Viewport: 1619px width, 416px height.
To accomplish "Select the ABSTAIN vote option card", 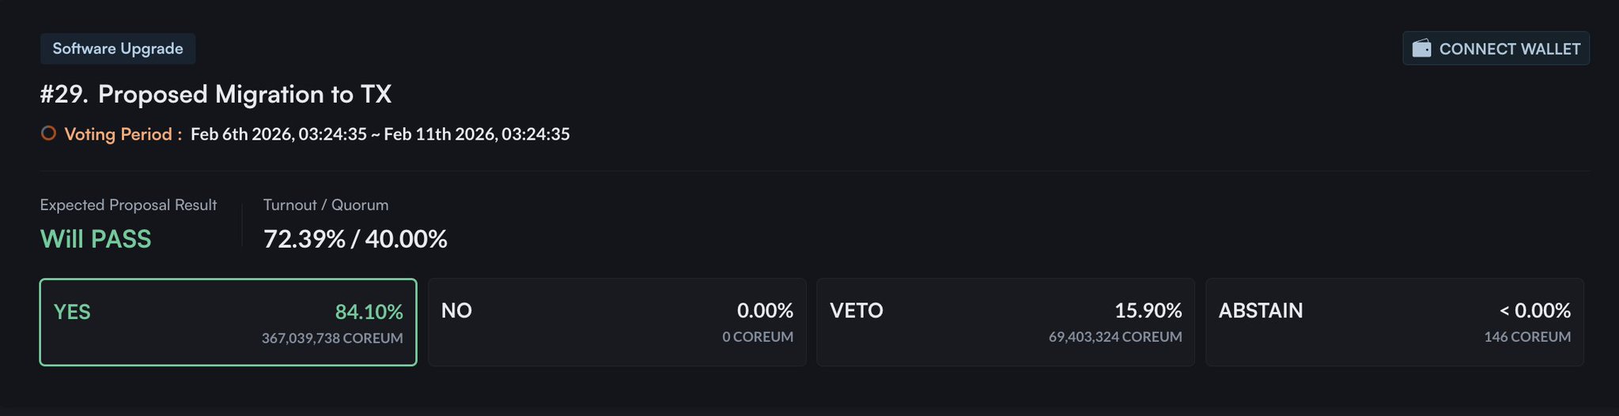I will [1394, 322].
